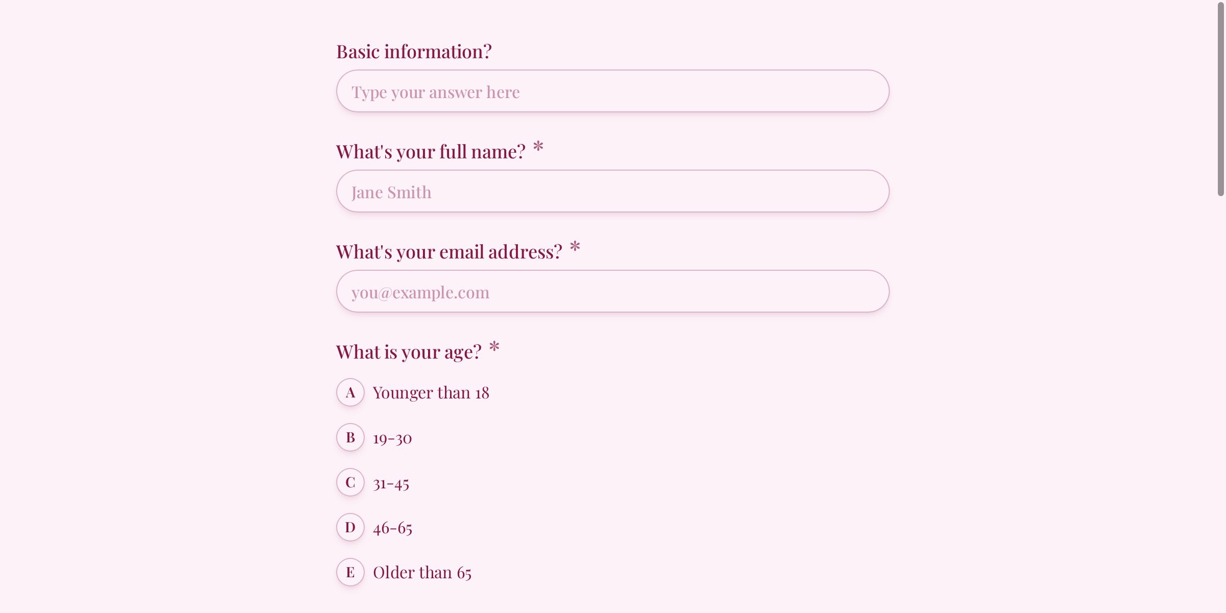
Task: Click the "What's your full name?" label
Action: (431, 152)
